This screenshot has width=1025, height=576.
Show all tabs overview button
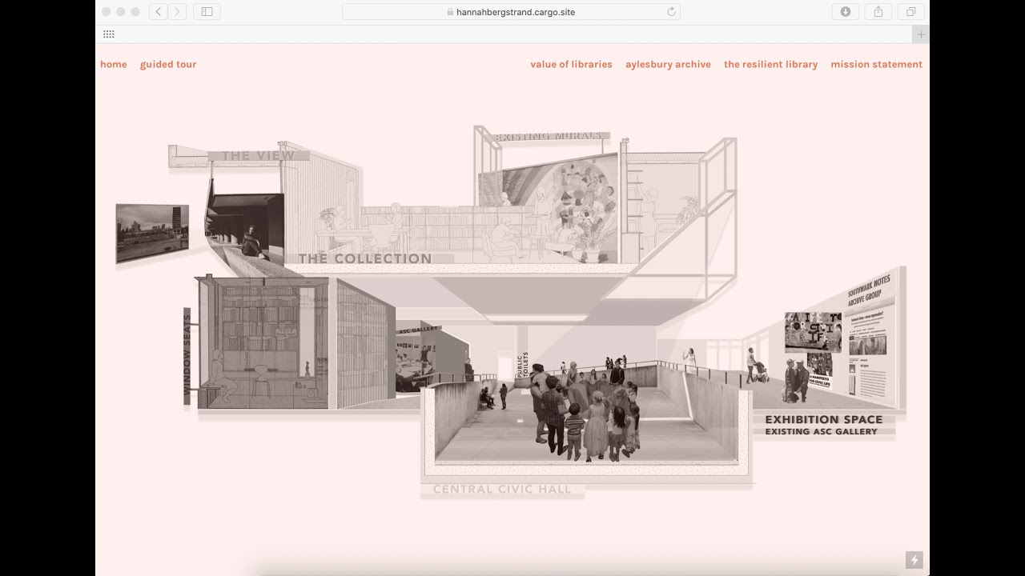click(x=910, y=11)
